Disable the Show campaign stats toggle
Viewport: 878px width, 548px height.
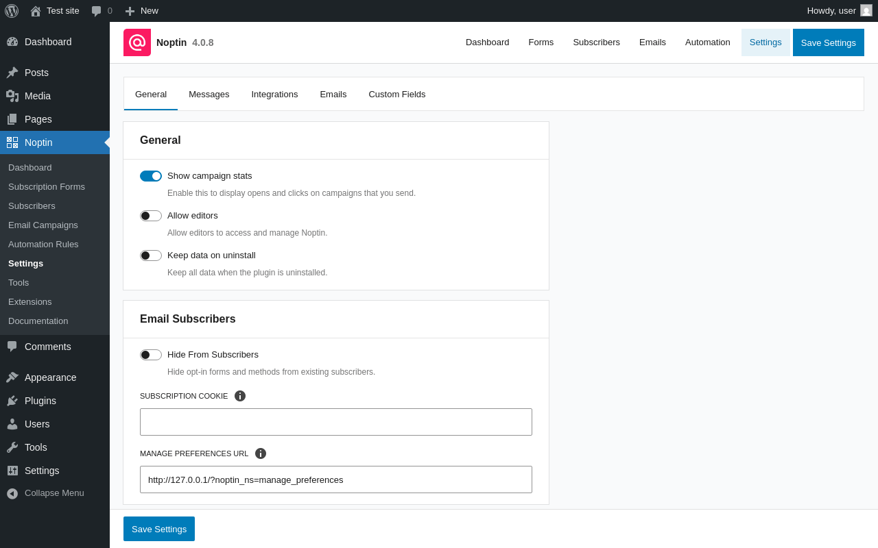151,176
